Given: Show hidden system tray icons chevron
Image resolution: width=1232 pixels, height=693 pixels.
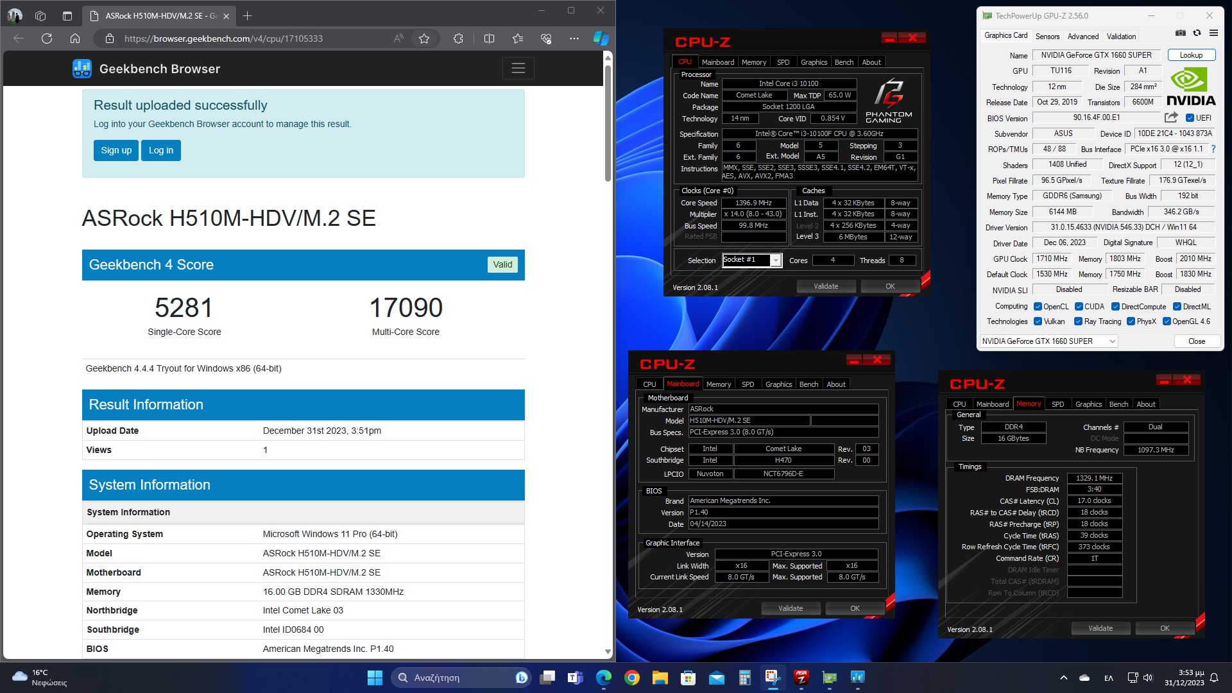Looking at the screenshot, I should click(1063, 678).
